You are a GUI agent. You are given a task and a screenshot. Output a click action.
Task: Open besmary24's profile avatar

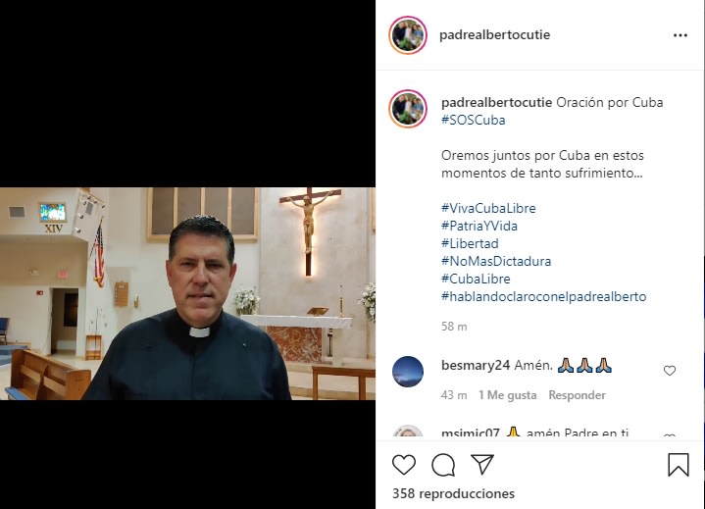click(x=408, y=372)
